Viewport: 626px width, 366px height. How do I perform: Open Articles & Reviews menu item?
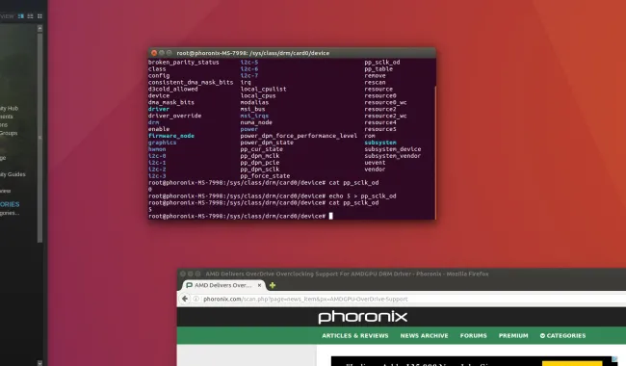point(355,336)
